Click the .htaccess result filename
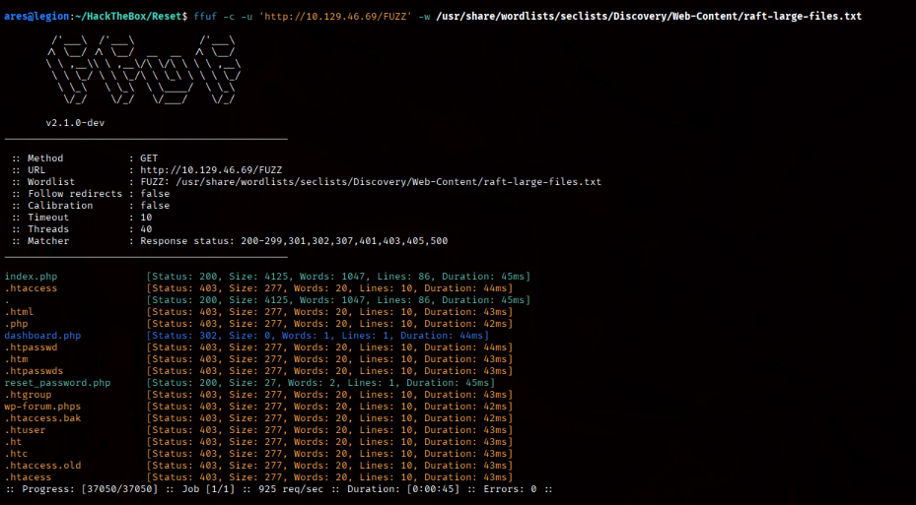916x505 pixels. click(x=31, y=288)
